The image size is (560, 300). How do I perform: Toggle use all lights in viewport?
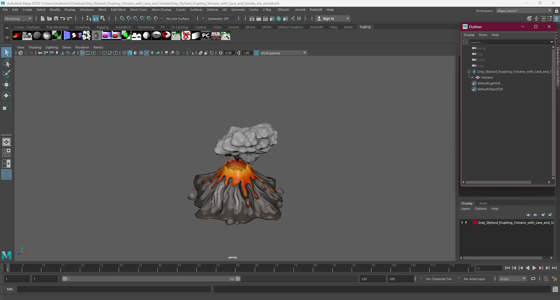[x=152, y=53]
